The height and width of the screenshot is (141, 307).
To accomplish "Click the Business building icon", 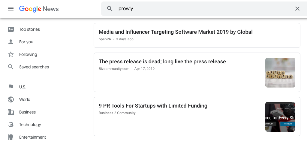I will coord(11,112).
